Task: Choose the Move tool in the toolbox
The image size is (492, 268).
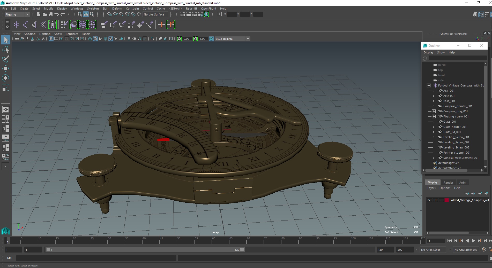Action: [6, 68]
